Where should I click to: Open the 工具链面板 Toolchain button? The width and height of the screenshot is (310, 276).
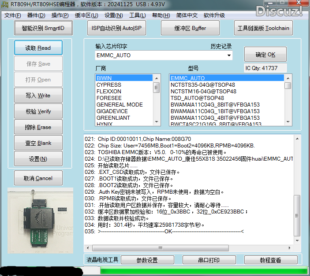click(263, 28)
